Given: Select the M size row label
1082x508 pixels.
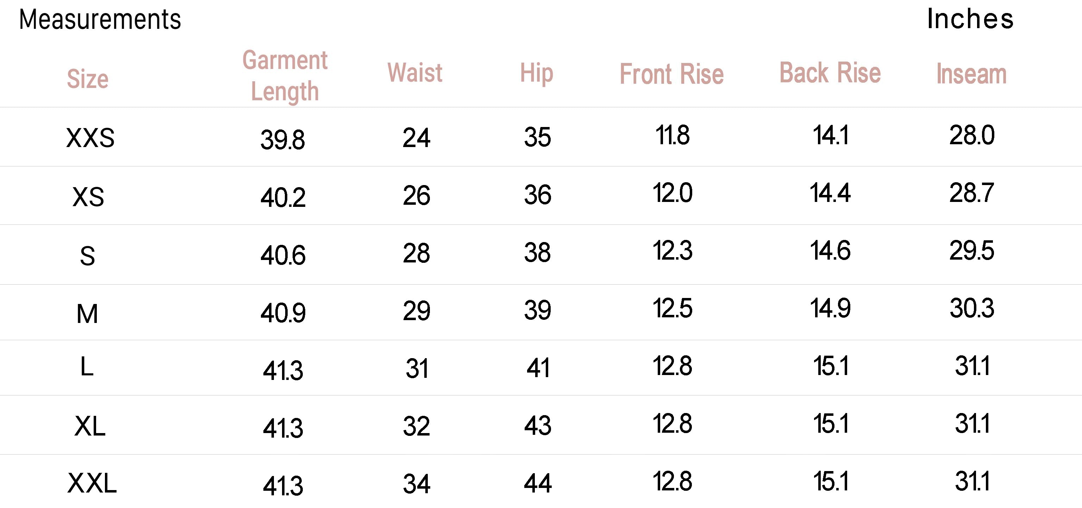Looking at the screenshot, I should point(87,313).
